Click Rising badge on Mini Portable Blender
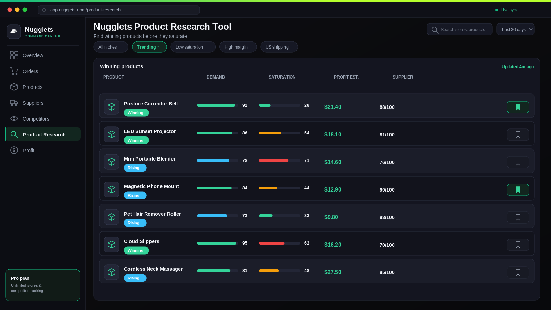 point(135,168)
